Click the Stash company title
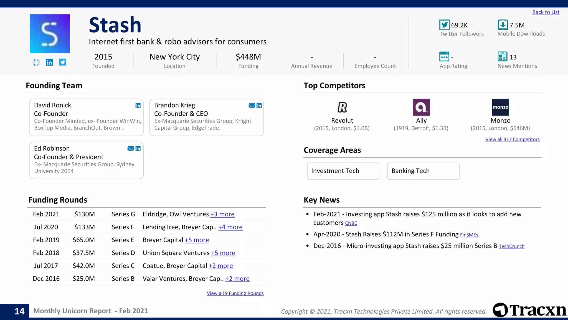 [x=115, y=25]
